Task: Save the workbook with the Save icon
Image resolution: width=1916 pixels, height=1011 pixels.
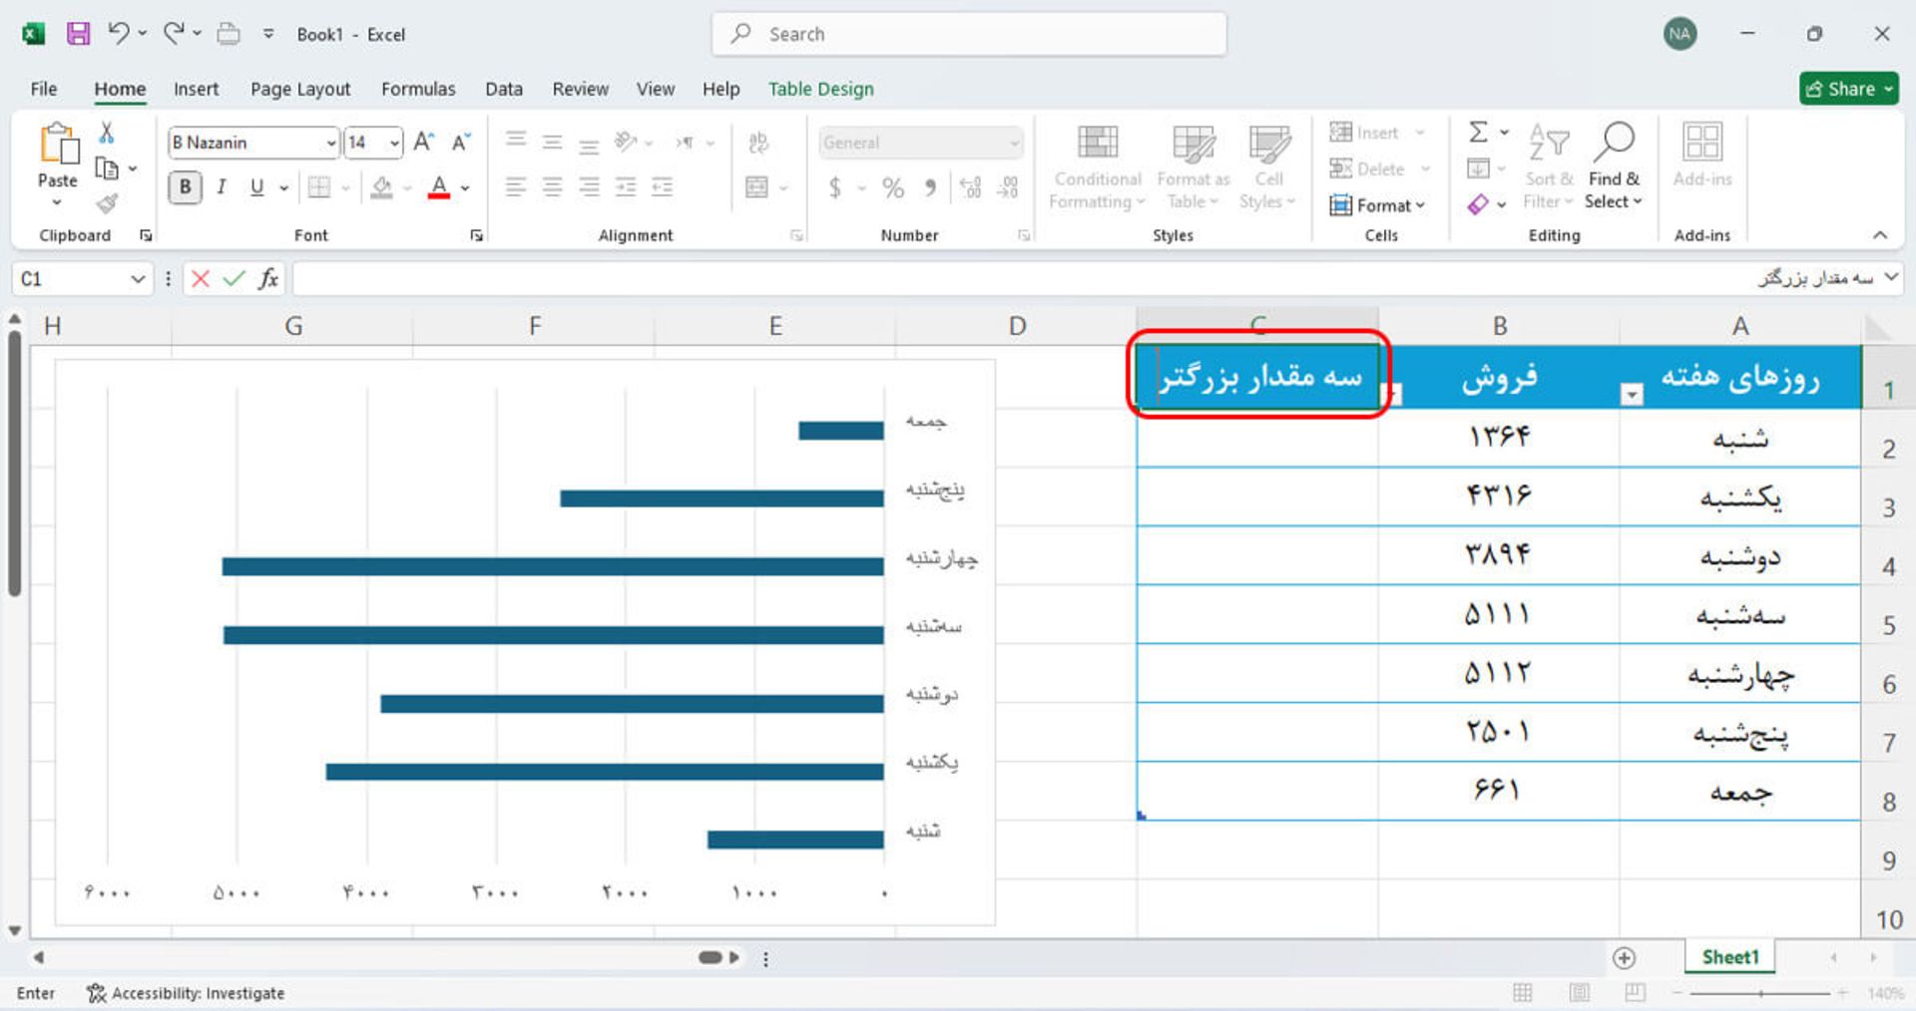Action: point(78,34)
